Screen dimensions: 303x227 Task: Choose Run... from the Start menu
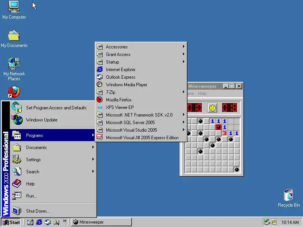[x=53, y=196]
